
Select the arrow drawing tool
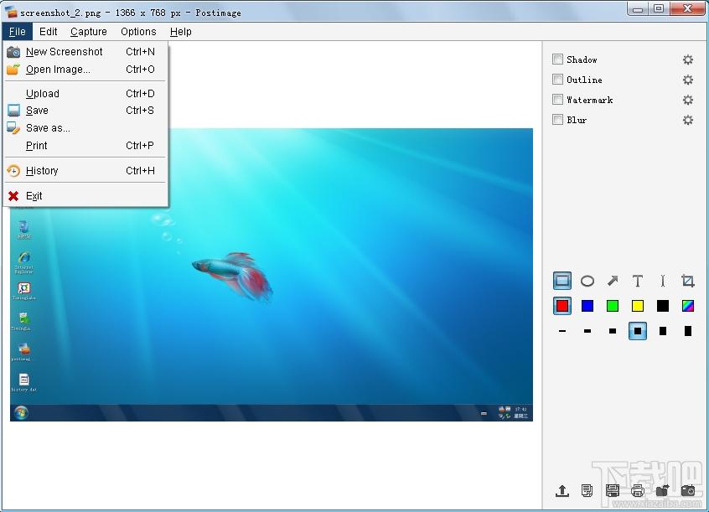coord(613,281)
